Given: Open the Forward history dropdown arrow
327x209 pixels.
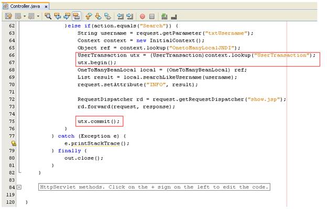Looking at the screenshot, I should click(38, 16).
